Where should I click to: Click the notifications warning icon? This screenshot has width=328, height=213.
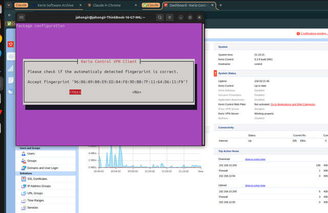pos(298,33)
